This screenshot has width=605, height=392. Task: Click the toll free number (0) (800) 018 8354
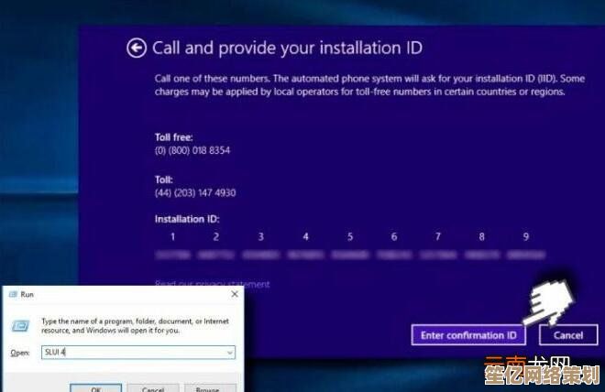tap(192, 149)
